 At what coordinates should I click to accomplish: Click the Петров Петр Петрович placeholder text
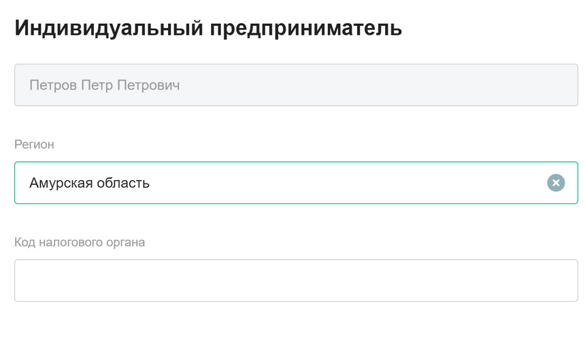pyautogui.click(x=105, y=86)
